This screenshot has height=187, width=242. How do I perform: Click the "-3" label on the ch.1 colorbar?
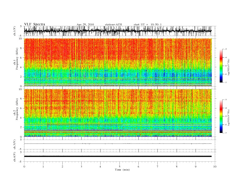(x=226, y=49)
